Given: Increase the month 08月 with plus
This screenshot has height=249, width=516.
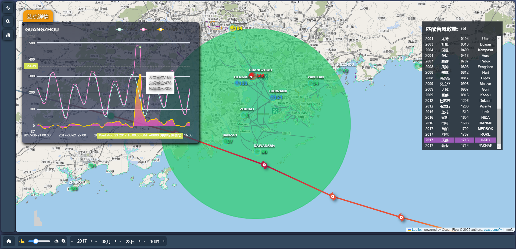Looking at the screenshot, I should tap(115, 241).
